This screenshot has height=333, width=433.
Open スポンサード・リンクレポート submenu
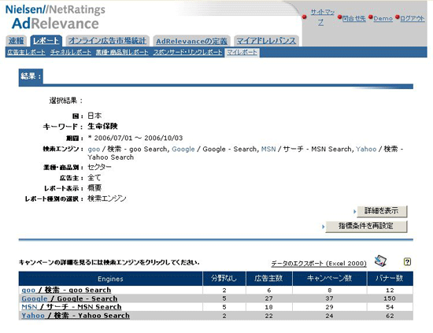[188, 52]
